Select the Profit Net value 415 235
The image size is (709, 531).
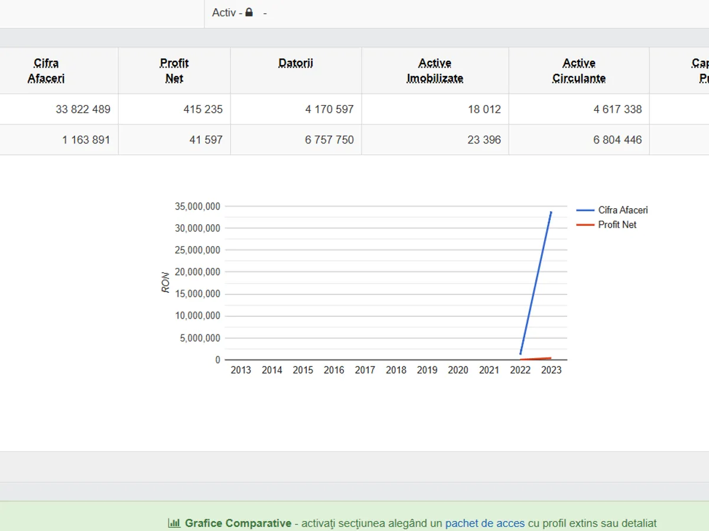click(203, 109)
